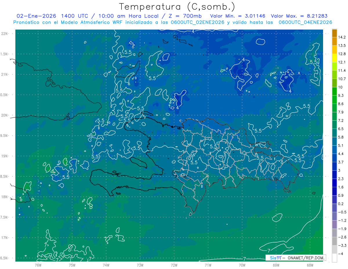Click the '8.6' colorbar value

click(x=341, y=104)
